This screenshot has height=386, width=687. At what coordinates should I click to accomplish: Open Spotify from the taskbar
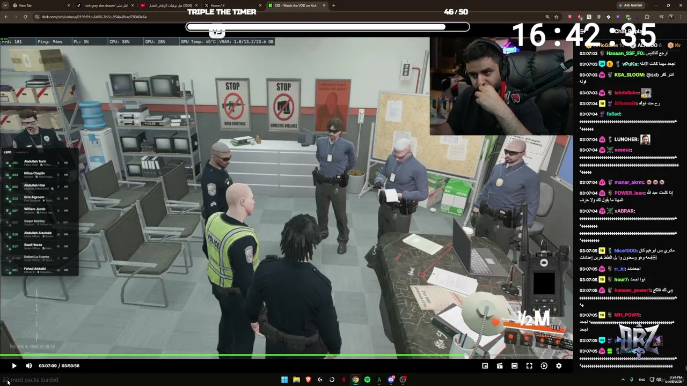pos(367,380)
